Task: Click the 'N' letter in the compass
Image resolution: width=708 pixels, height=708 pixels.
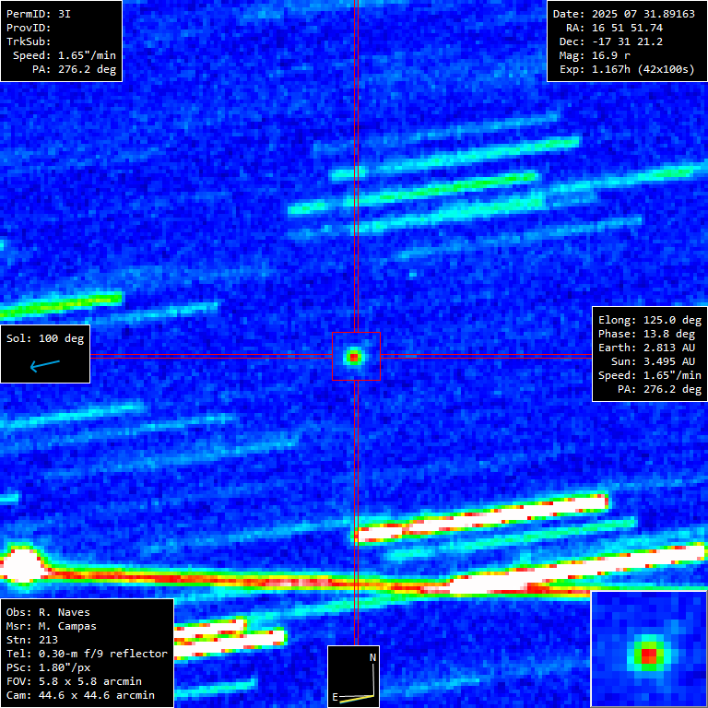Action: [373, 657]
